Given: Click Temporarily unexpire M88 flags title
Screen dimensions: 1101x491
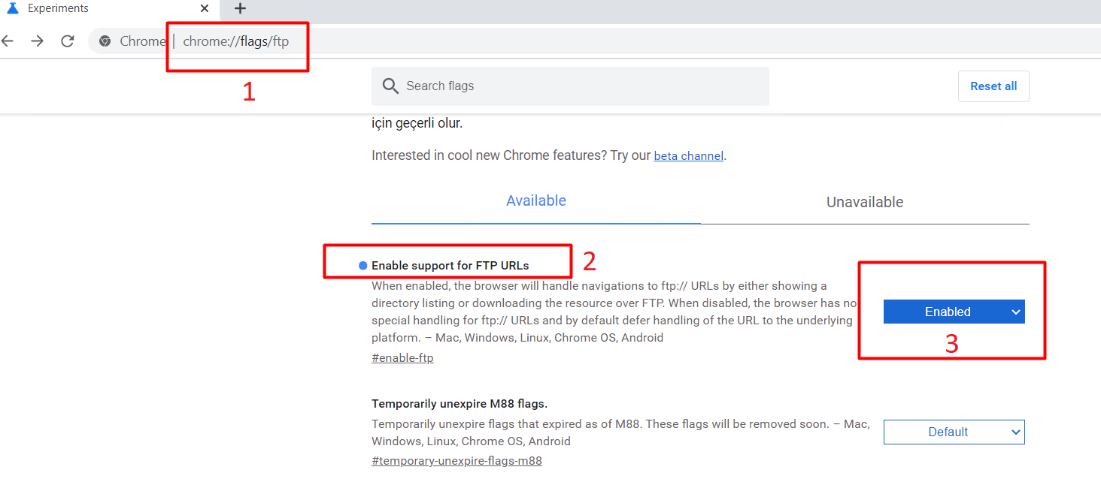Looking at the screenshot, I should tap(460, 404).
